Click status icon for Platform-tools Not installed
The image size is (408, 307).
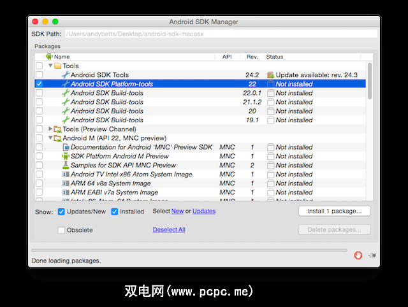coord(270,84)
